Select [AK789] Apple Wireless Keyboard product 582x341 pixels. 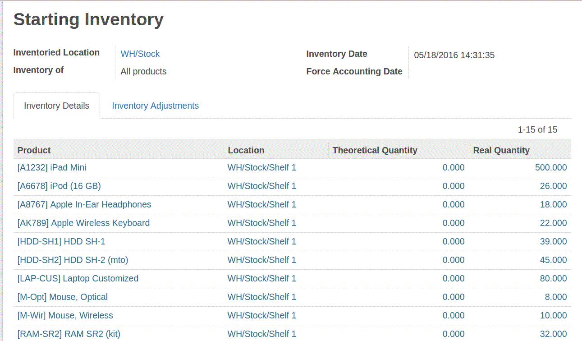coord(83,223)
